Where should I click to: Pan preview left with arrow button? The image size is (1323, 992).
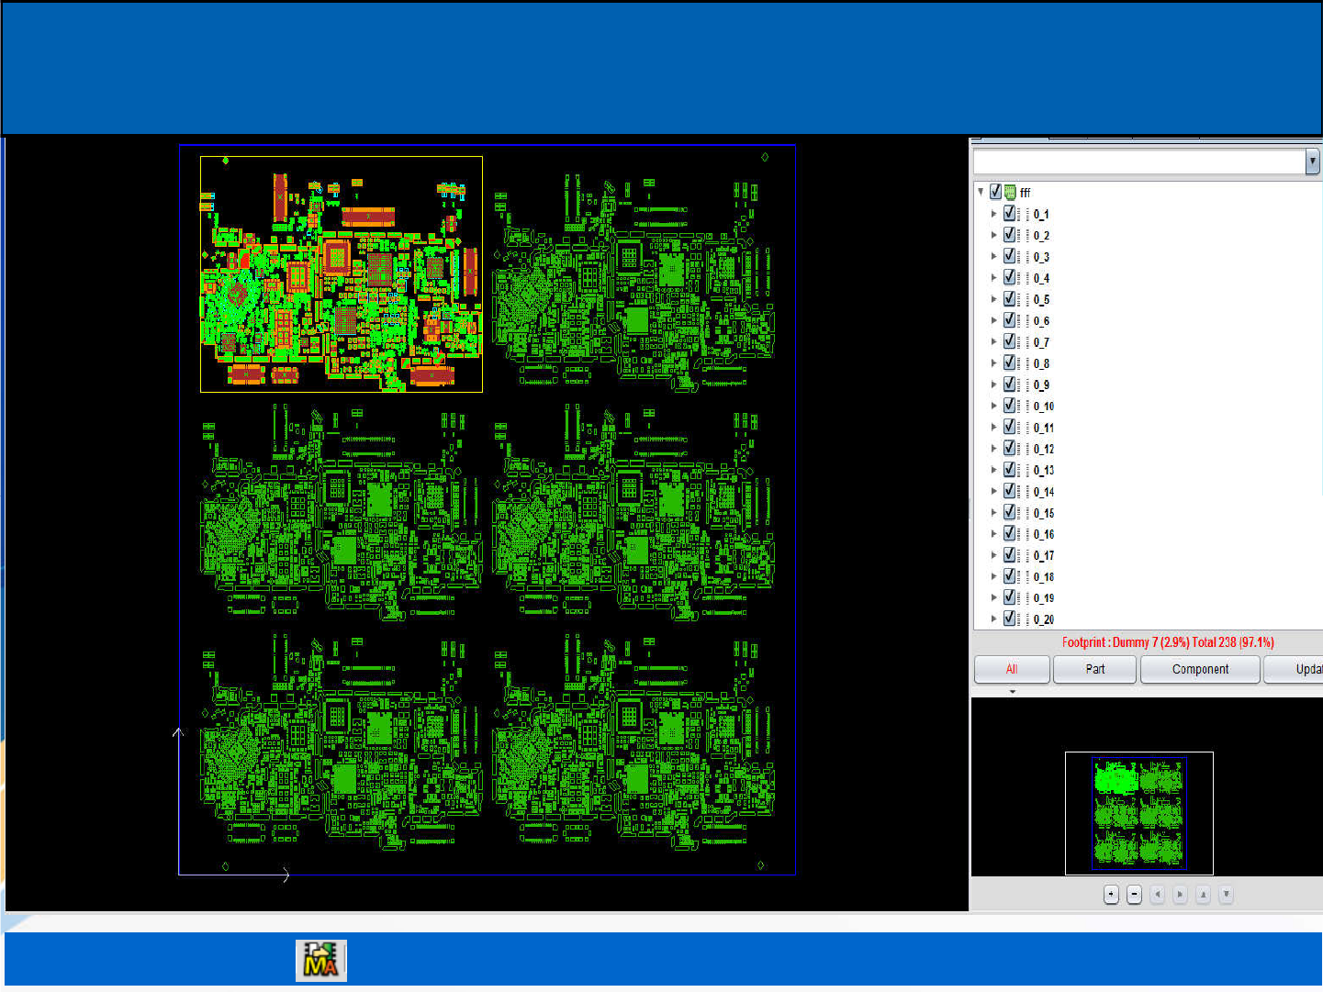[x=1157, y=895]
